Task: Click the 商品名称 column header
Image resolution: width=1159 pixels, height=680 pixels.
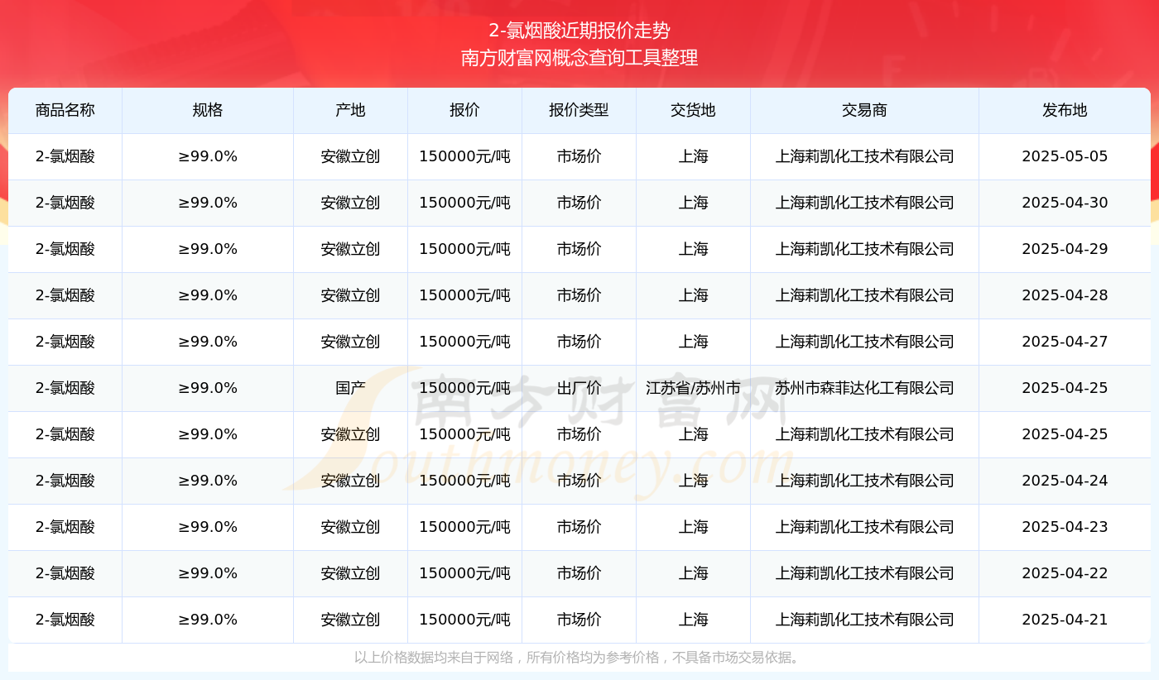Action: coord(65,110)
